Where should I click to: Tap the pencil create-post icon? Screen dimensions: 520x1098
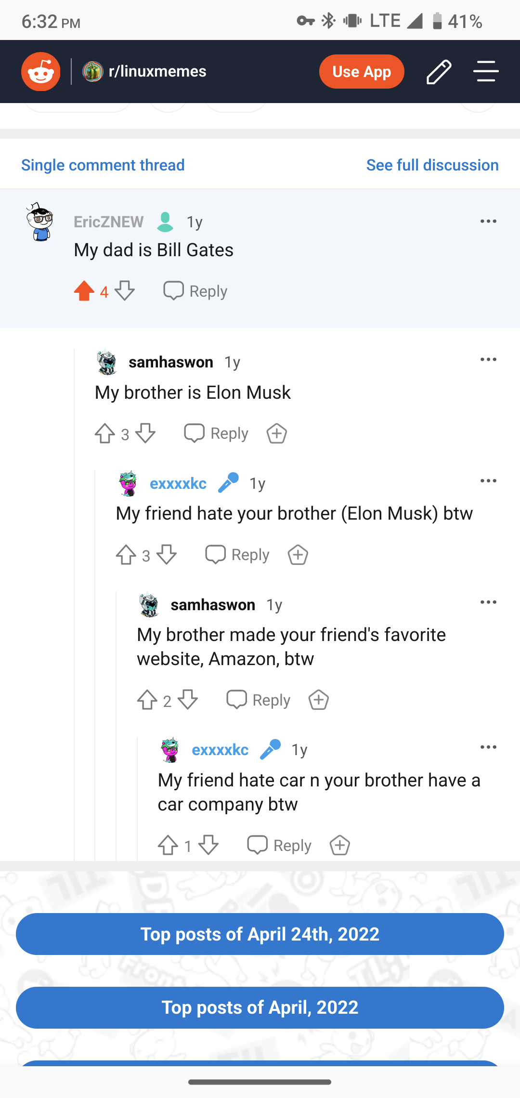pyautogui.click(x=439, y=72)
